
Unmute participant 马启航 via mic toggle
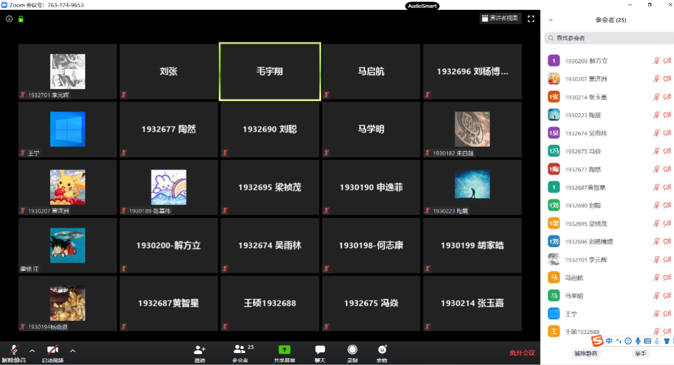point(657,277)
